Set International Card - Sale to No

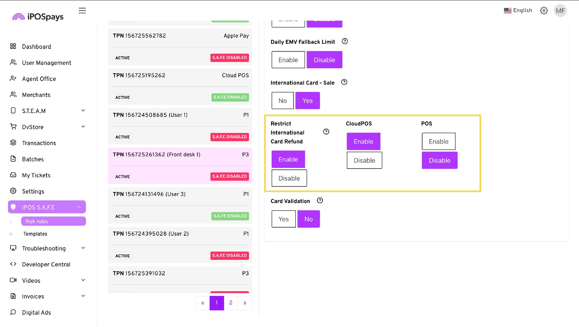(x=283, y=100)
